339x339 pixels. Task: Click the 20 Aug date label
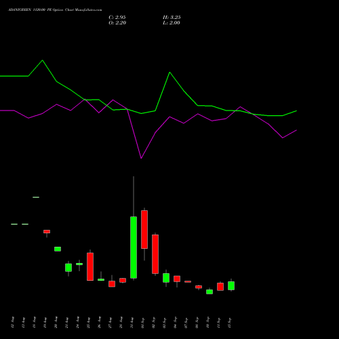[56, 322]
